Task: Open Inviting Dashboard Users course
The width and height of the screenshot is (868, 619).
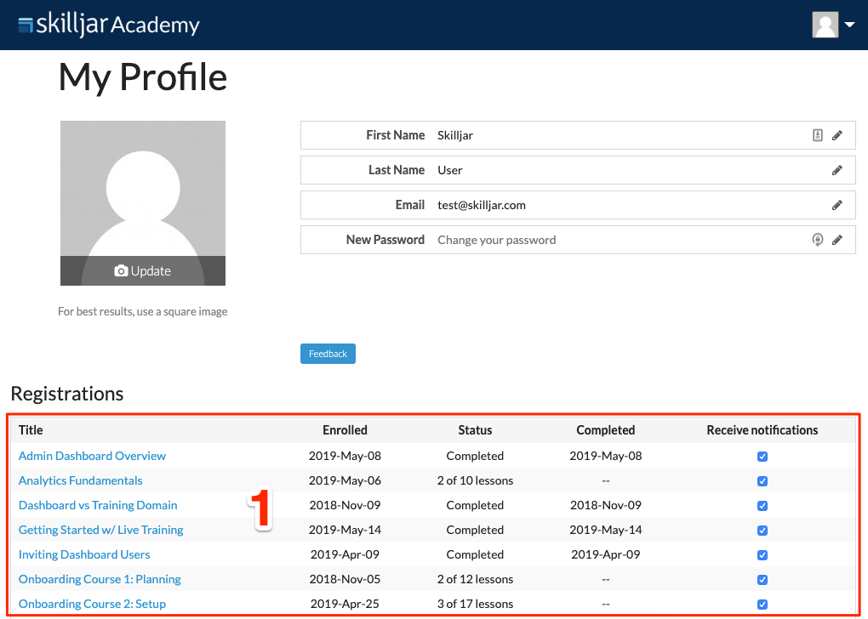Action: tap(84, 554)
